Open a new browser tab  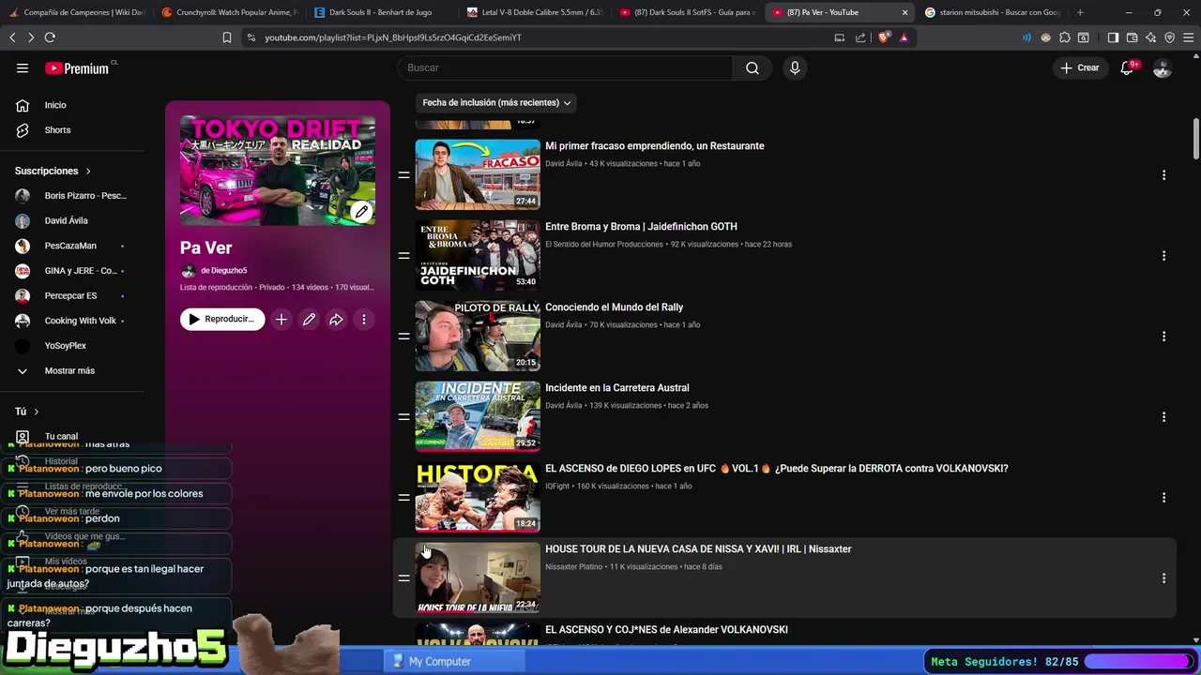click(x=1080, y=12)
